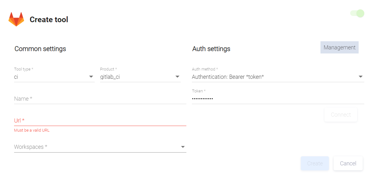
Task: Click the Create button
Action: pyautogui.click(x=315, y=163)
